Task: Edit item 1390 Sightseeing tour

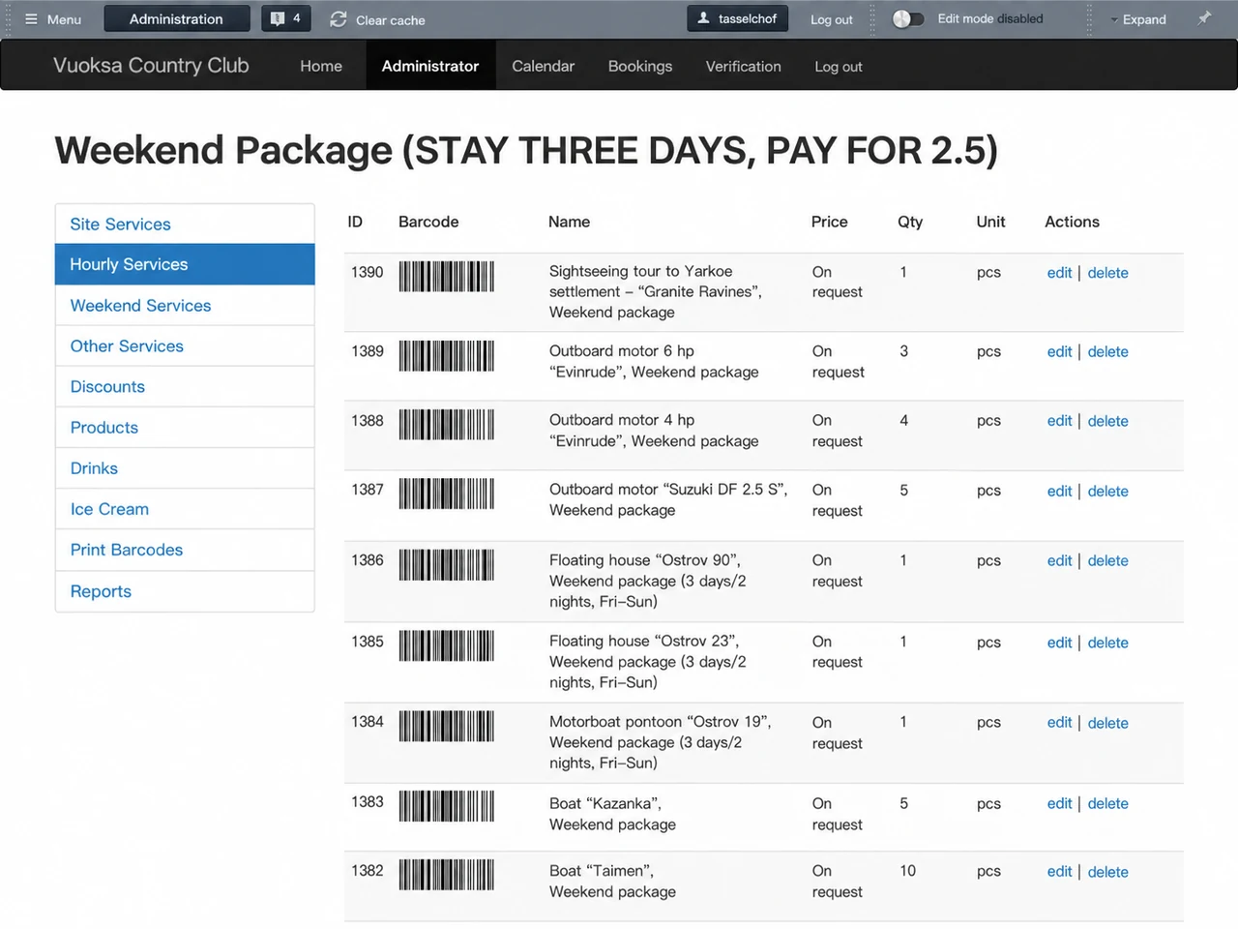Action: [1059, 273]
